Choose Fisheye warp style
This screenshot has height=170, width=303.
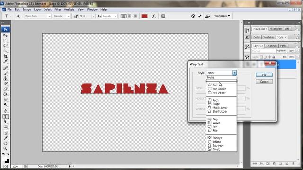(x=222, y=138)
